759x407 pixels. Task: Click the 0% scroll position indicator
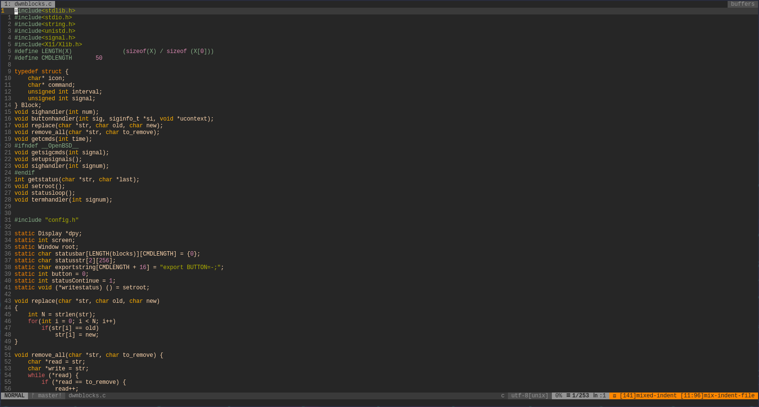tap(558, 396)
